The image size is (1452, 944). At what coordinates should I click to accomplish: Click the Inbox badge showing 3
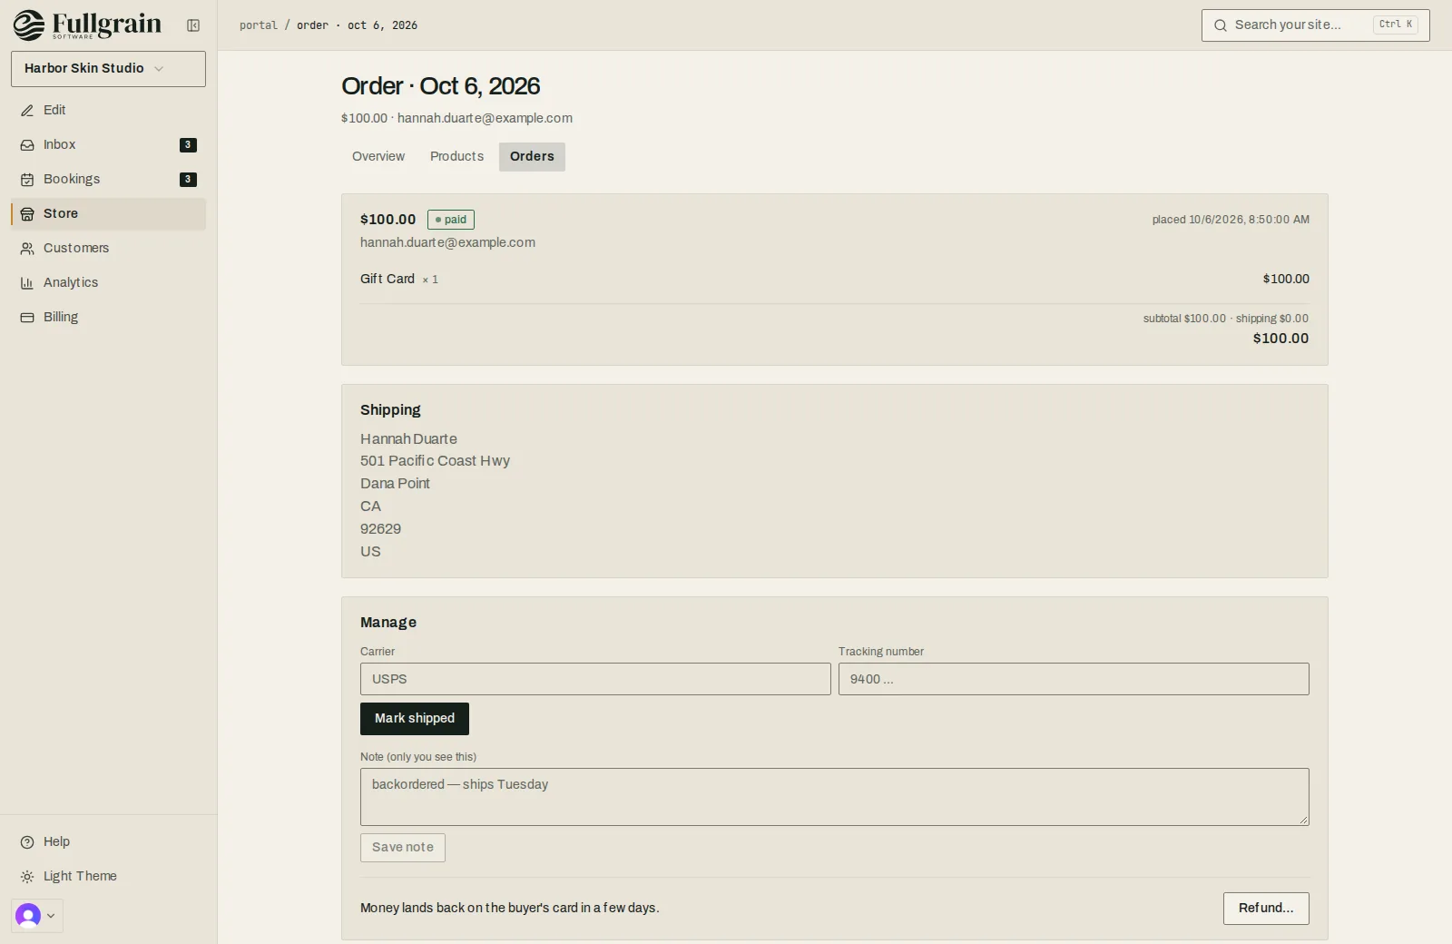(188, 145)
